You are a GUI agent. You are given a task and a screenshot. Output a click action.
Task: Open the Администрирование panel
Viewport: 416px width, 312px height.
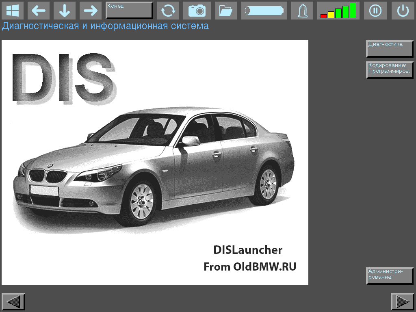(x=389, y=276)
